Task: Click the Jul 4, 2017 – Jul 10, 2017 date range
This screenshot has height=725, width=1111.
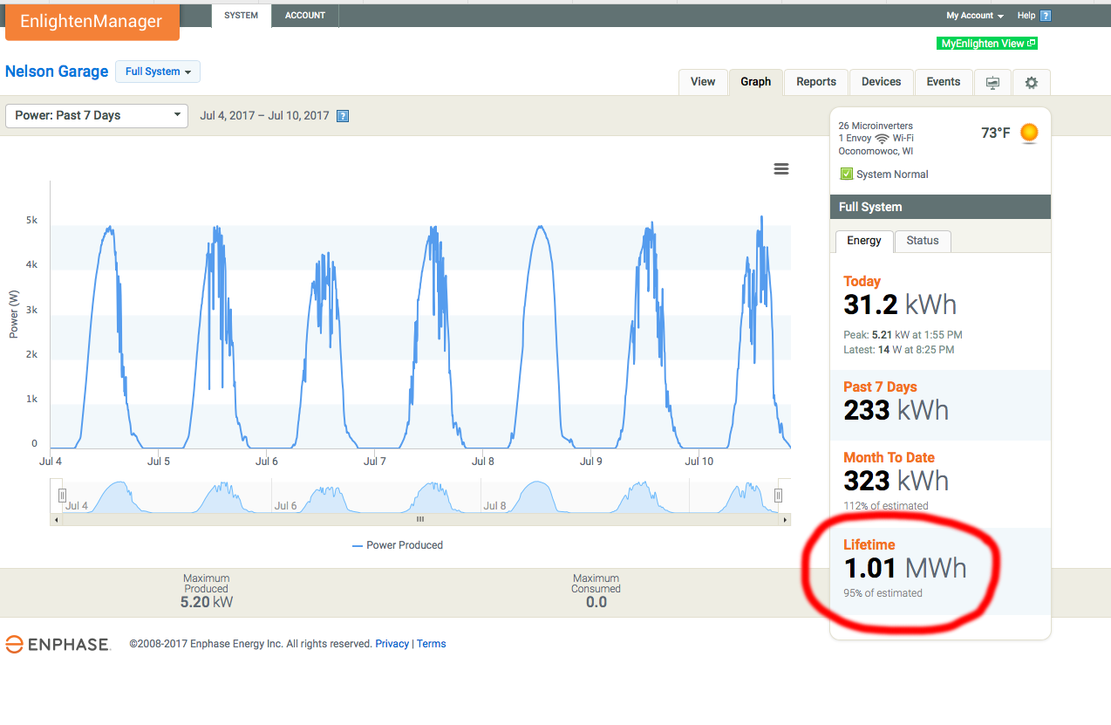Action: (265, 116)
